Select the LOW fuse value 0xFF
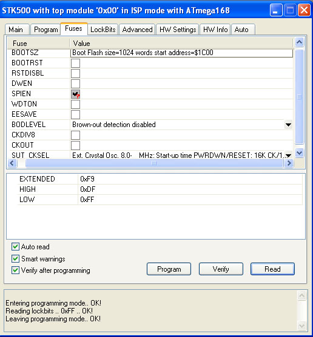Screen dimensions: 313x337 (x=87, y=200)
